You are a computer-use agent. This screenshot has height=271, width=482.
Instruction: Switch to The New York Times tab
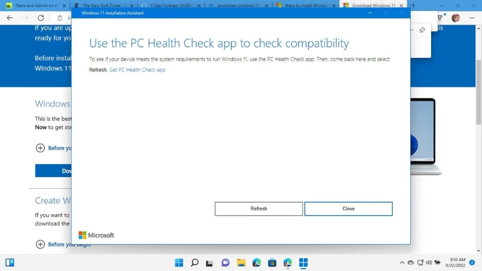coord(102,5)
